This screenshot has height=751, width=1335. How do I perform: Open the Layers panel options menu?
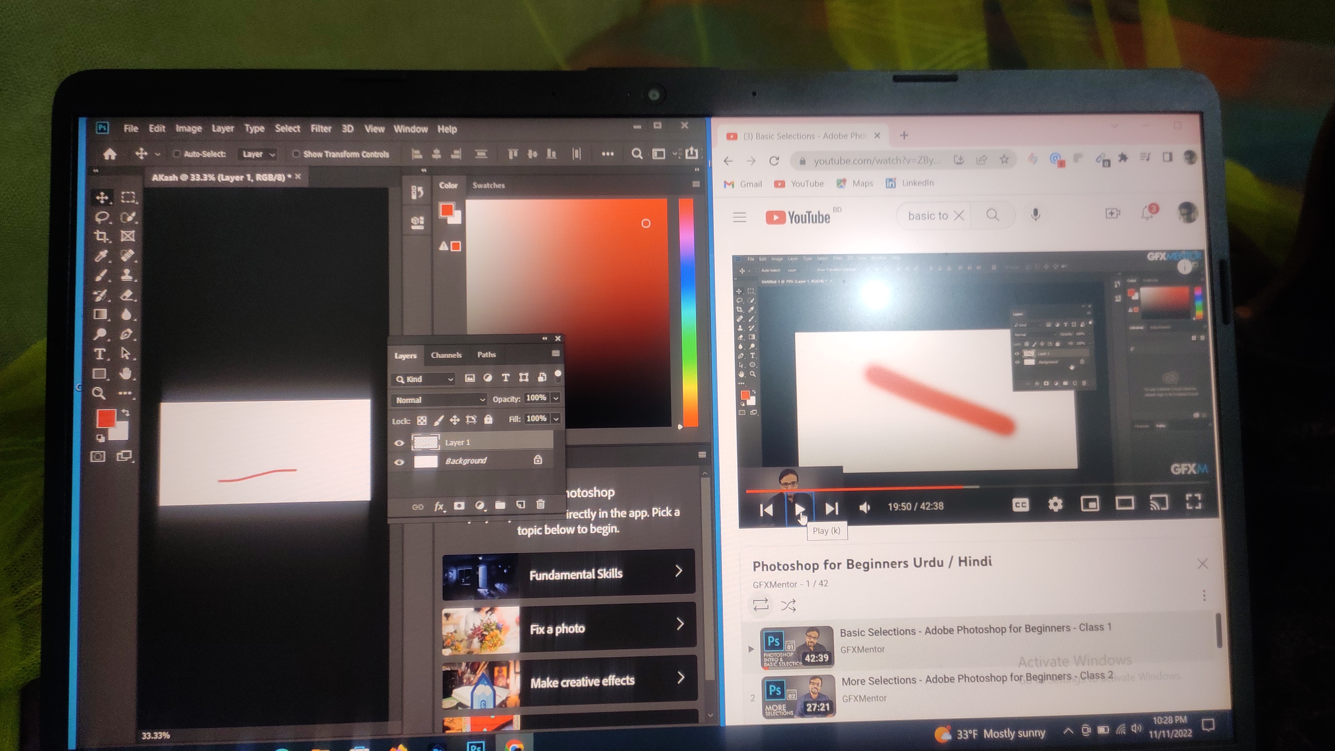click(556, 353)
